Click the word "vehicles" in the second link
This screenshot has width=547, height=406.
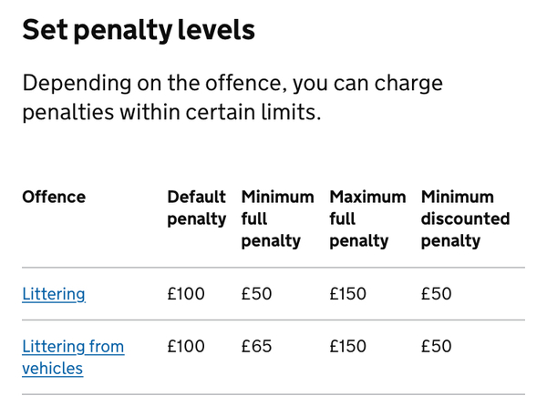(x=53, y=369)
